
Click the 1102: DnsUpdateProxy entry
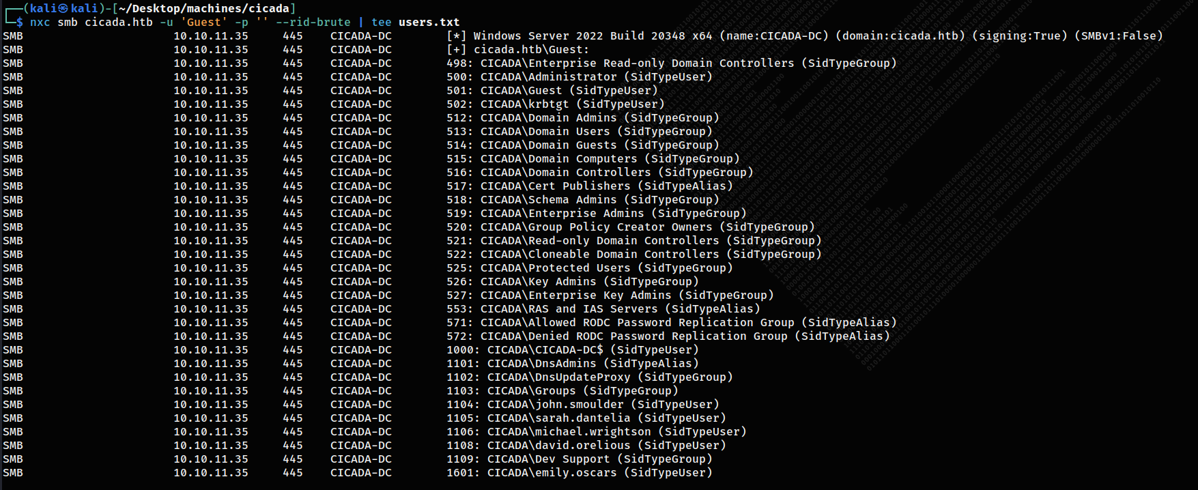[x=590, y=377]
